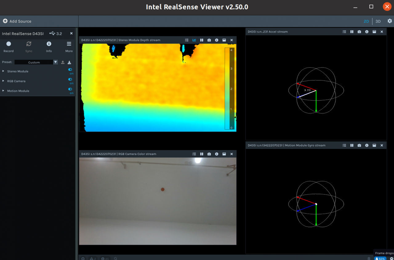This screenshot has height=260, width=394.
Task: Close the Accel stream panel
Action: pos(382,32)
